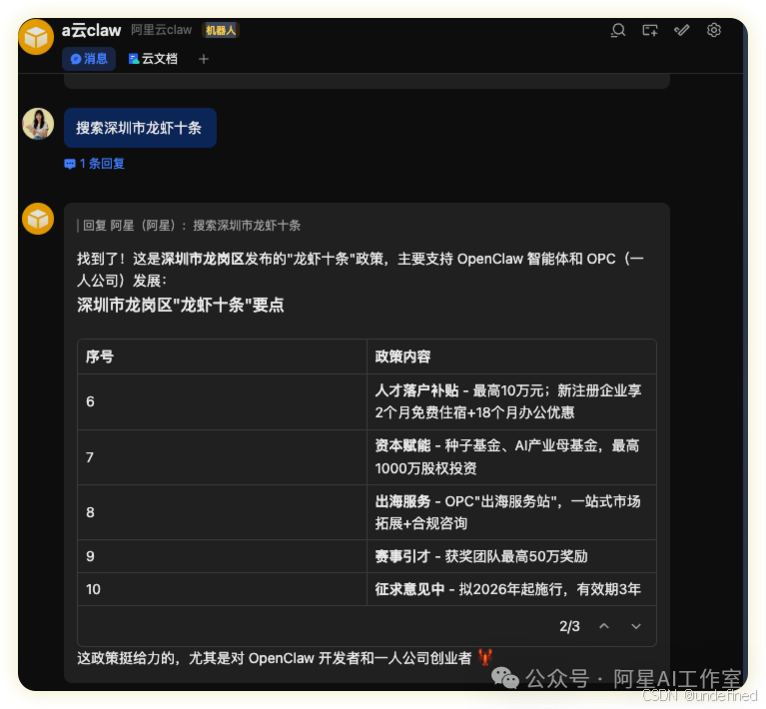Click the 征求意见中 policy cell

pyautogui.click(x=511, y=590)
